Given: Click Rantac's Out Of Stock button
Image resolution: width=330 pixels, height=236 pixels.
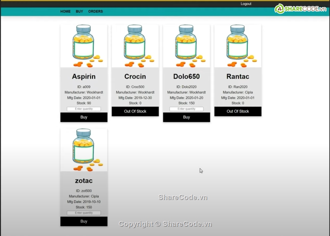Looking at the screenshot, I should pyautogui.click(x=238, y=111).
